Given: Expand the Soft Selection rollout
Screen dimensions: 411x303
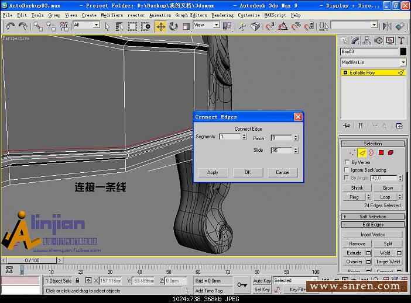Looking at the screenshot, I should point(373,217).
